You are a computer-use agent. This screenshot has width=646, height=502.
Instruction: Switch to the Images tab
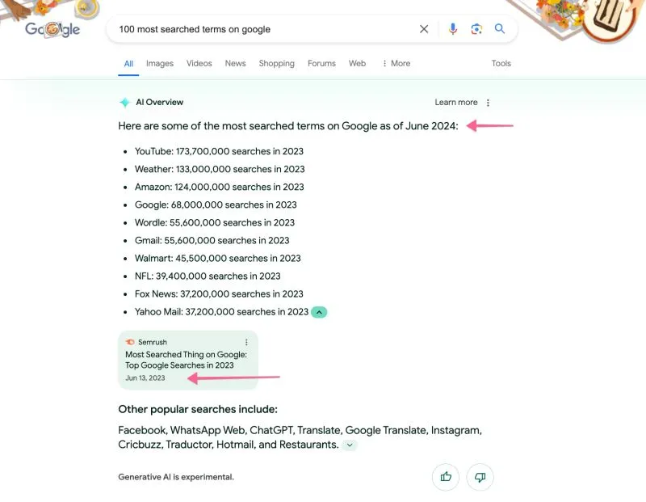tap(159, 63)
